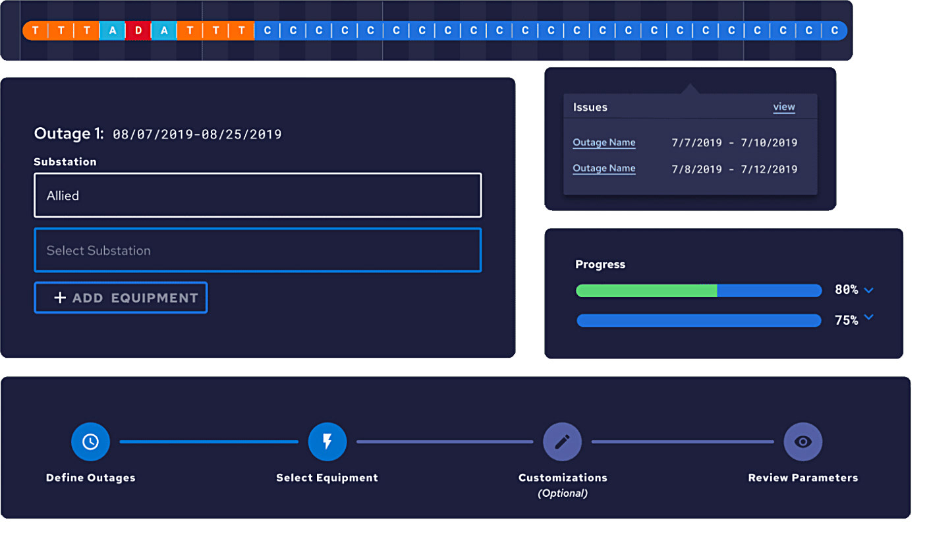Expand the 80% progress chevron
Viewport: 927px width, 541px height.
click(x=868, y=290)
